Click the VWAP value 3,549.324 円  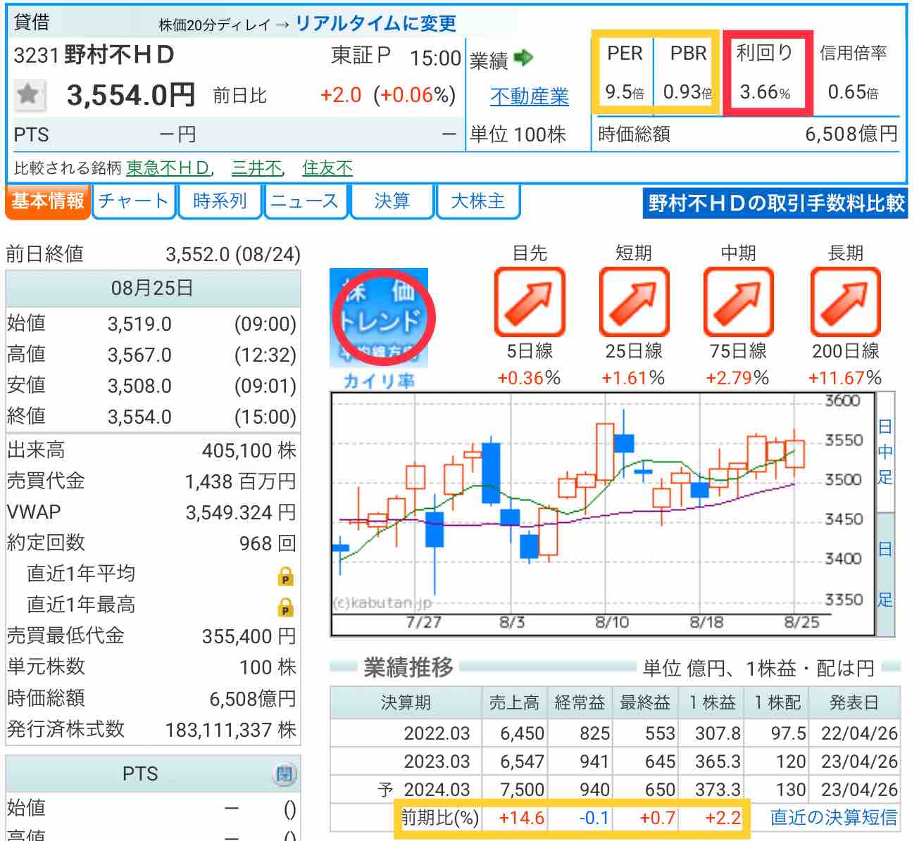(x=241, y=512)
